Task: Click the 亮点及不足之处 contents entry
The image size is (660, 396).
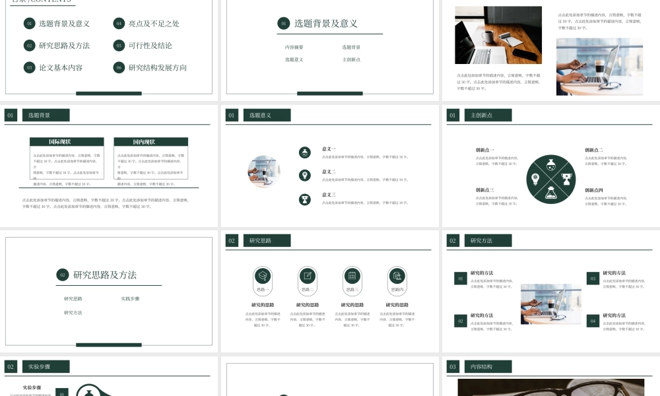Action: [x=154, y=24]
